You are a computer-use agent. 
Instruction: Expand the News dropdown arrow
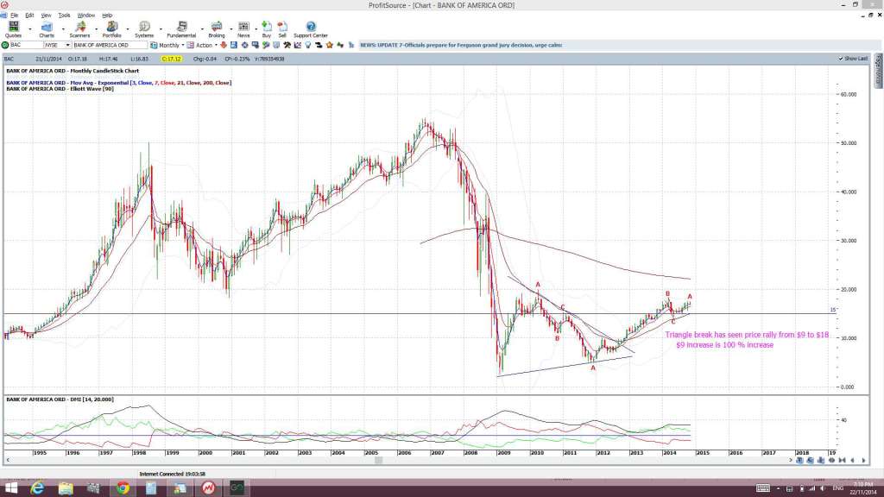click(256, 28)
